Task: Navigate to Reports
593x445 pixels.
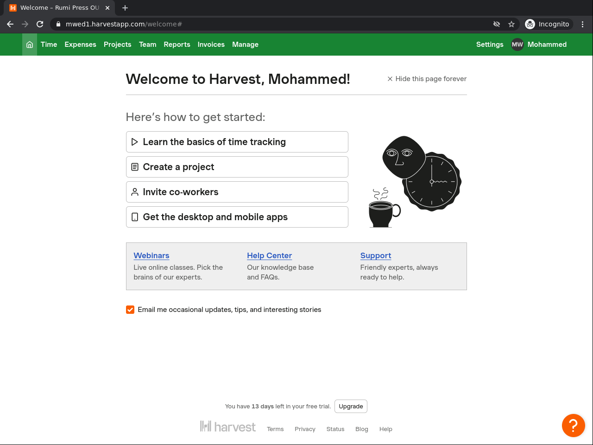Action: 177,44
